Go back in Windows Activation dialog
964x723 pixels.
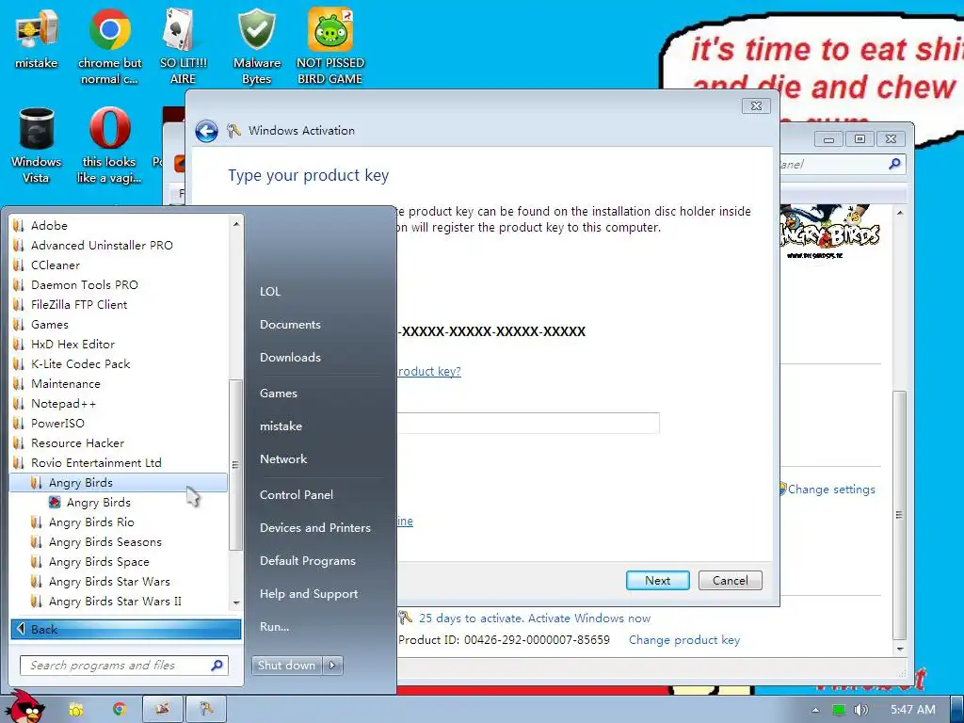pos(206,131)
